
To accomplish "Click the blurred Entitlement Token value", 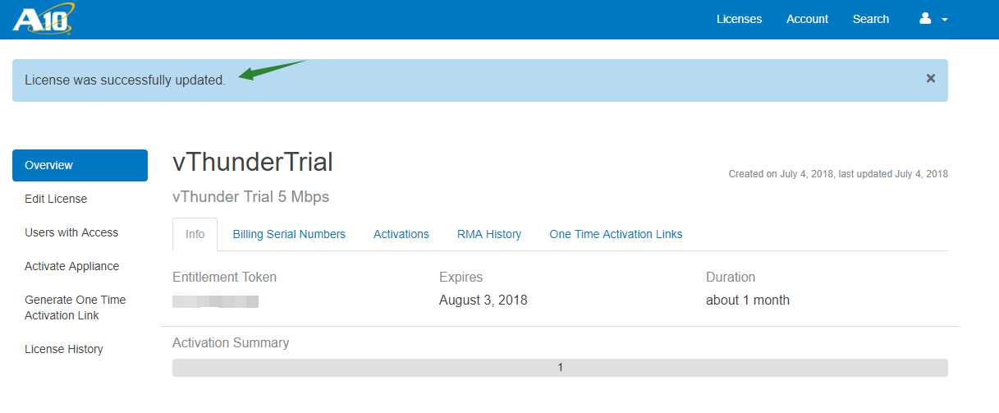I will tap(215, 301).
